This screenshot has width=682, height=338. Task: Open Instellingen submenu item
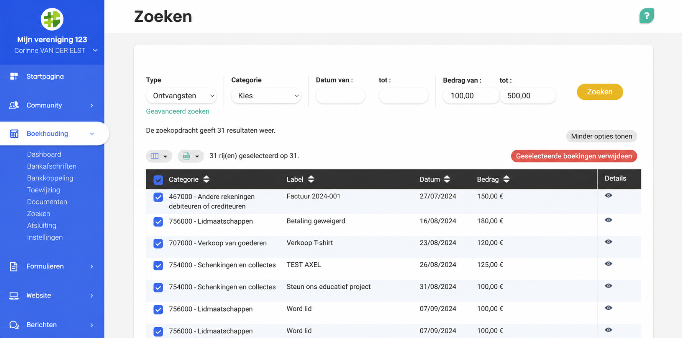(45, 237)
